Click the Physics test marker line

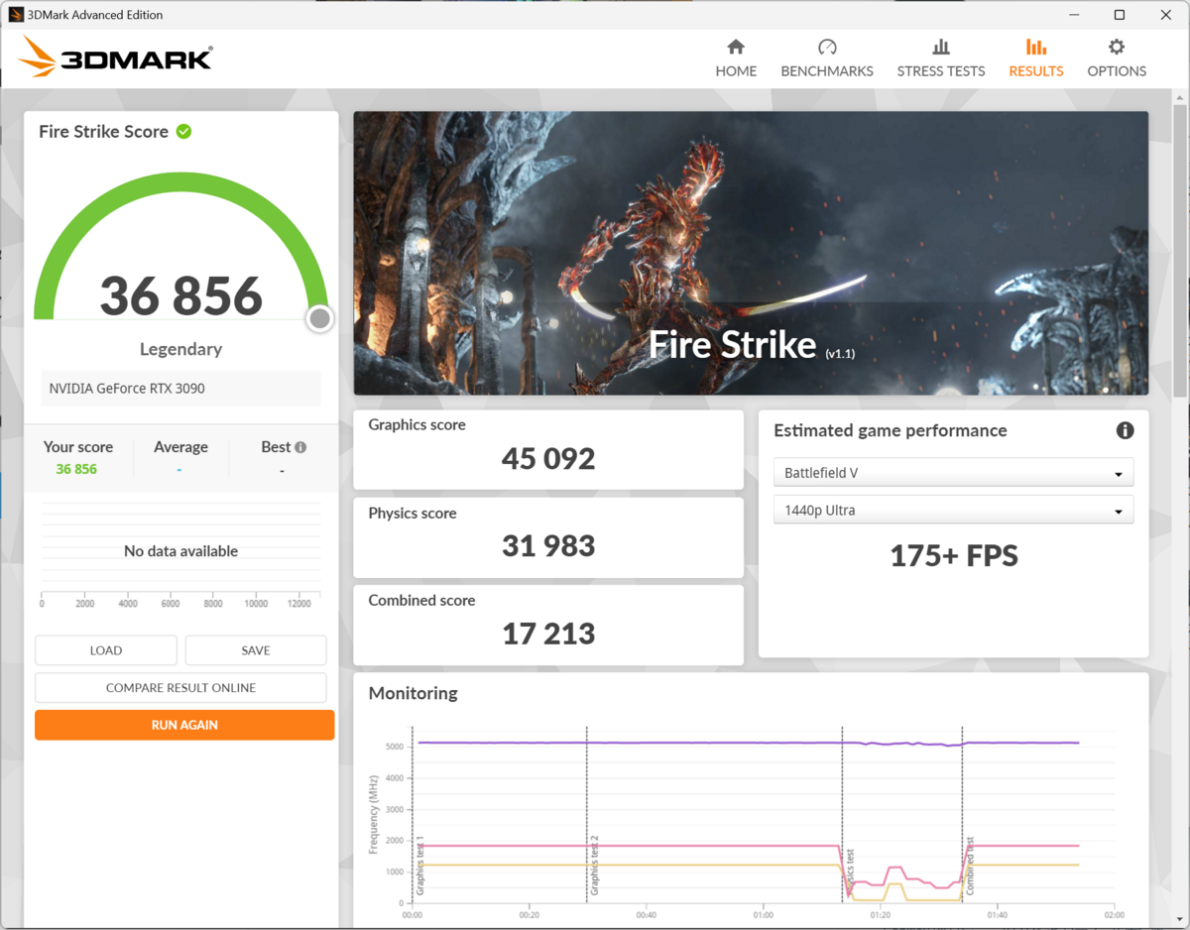click(x=842, y=813)
